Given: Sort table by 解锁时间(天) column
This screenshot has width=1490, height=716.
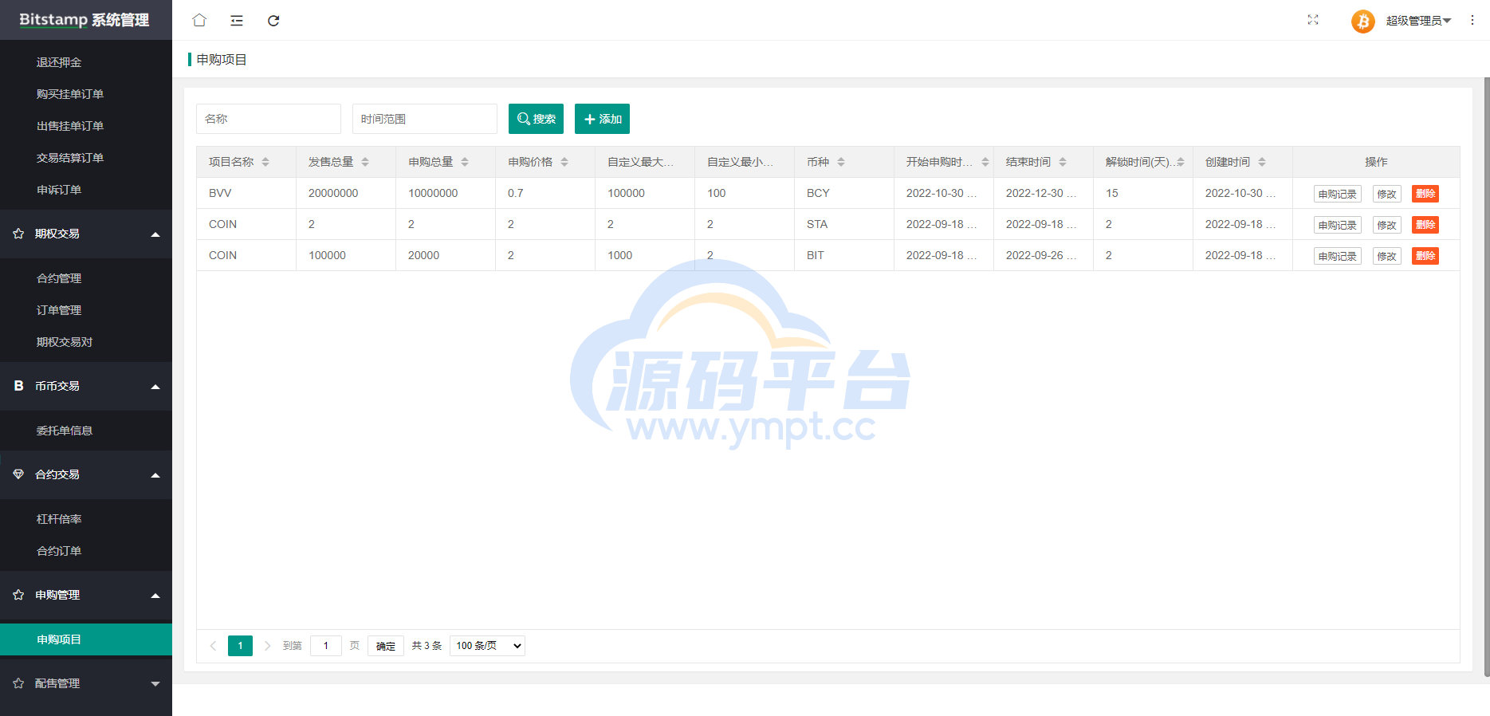Looking at the screenshot, I should pyautogui.click(x=1181, y=162).
